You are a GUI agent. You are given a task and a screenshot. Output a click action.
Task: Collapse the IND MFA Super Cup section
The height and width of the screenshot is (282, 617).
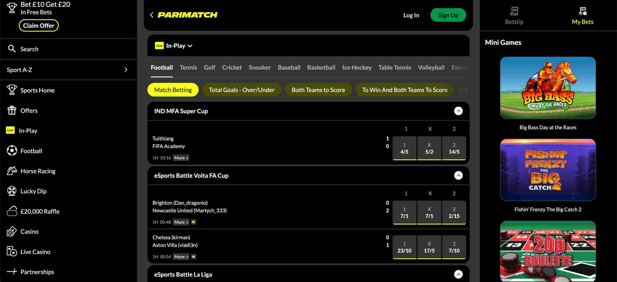pyautogui.click(x=458, y=111)
